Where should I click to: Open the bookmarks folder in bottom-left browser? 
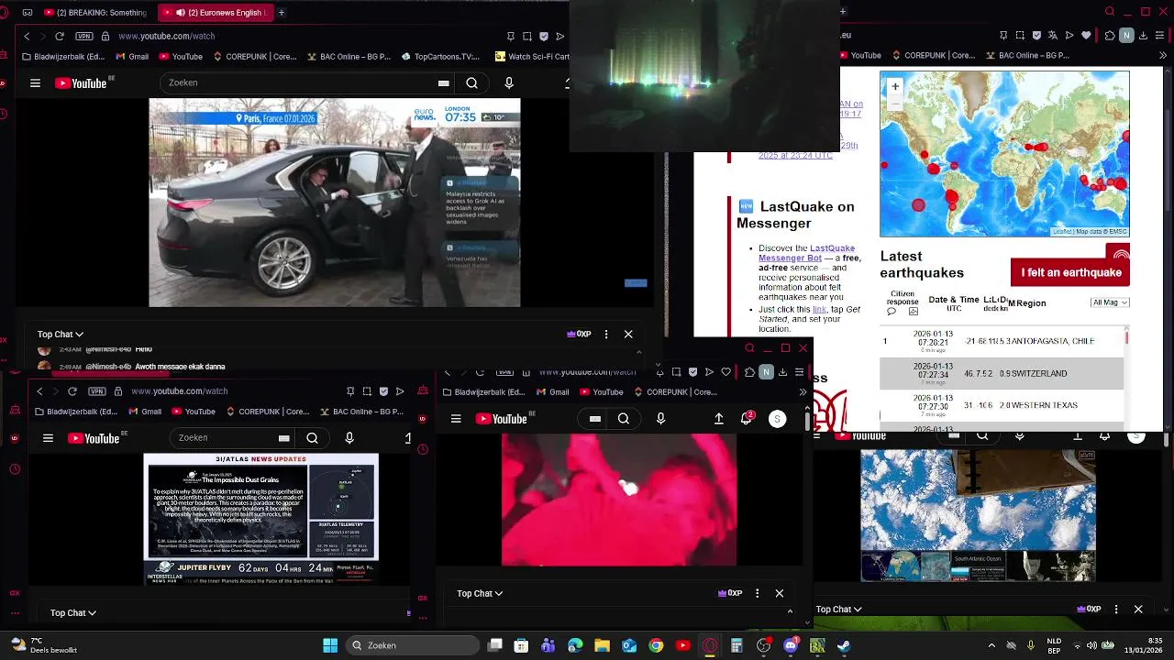[76, 412]
